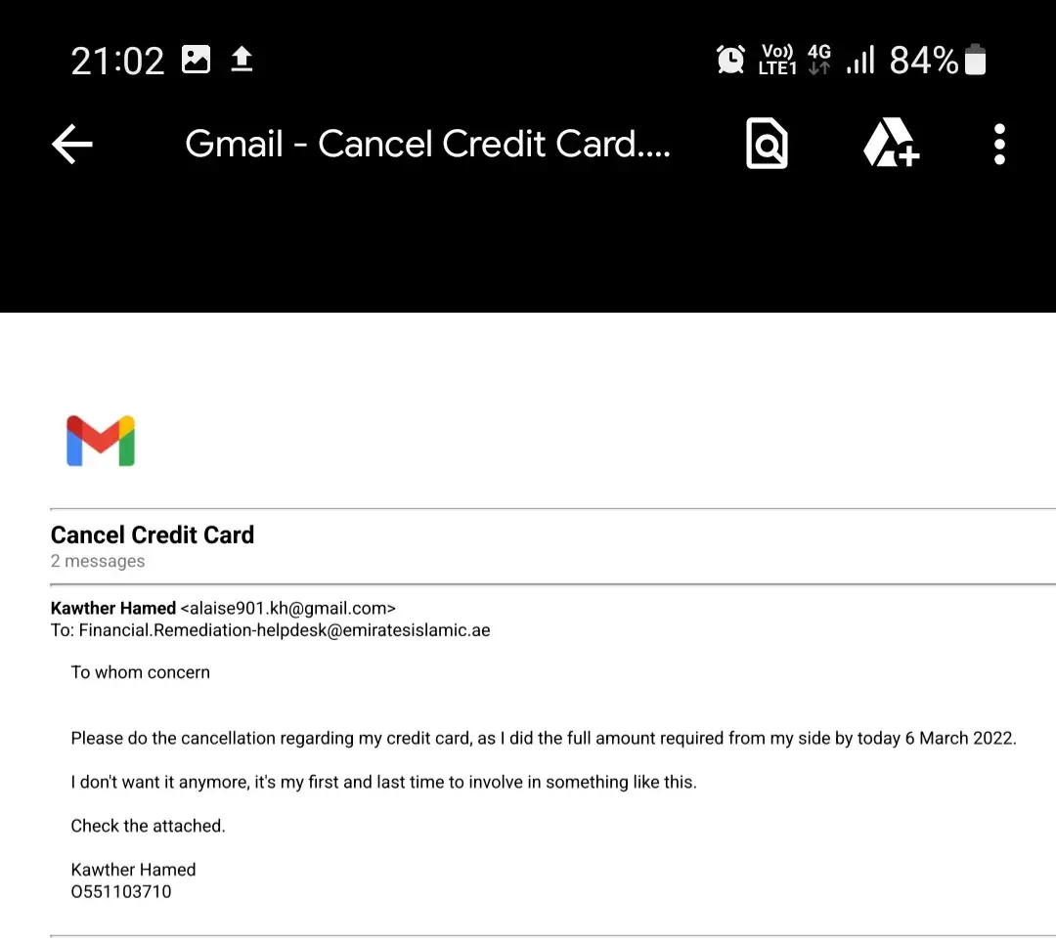The height and width of the screenshot is (942, 1056).
Task: Tap the alaise901.kh@gmail.com sender address
Action: click(287, 608)
